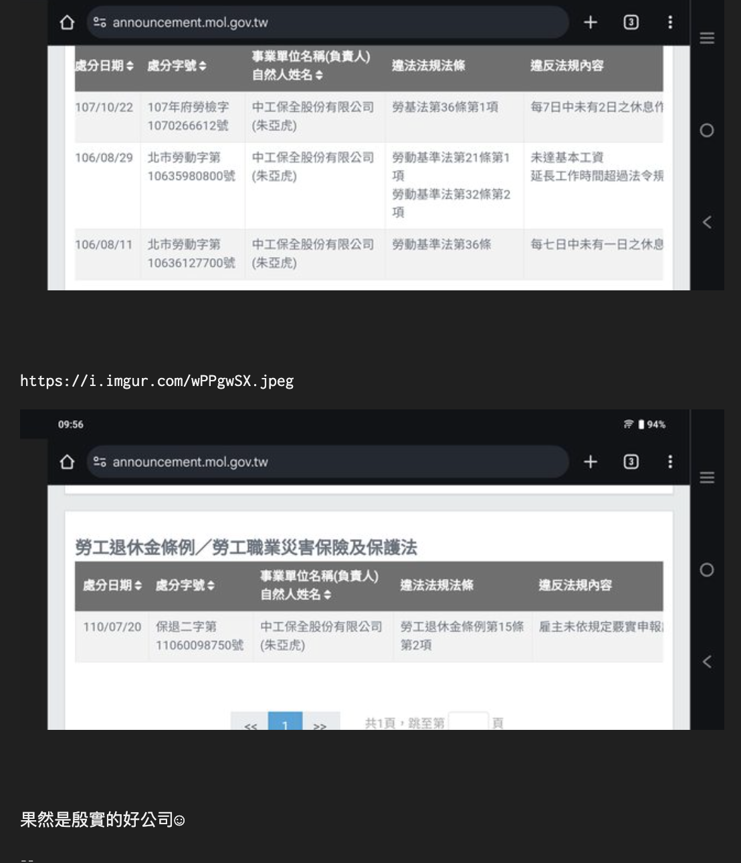Viewport: 741px width, 863px height.
Task: Open the three-dot browser menu above the 107/10/22 table
Action: (670, 23)
